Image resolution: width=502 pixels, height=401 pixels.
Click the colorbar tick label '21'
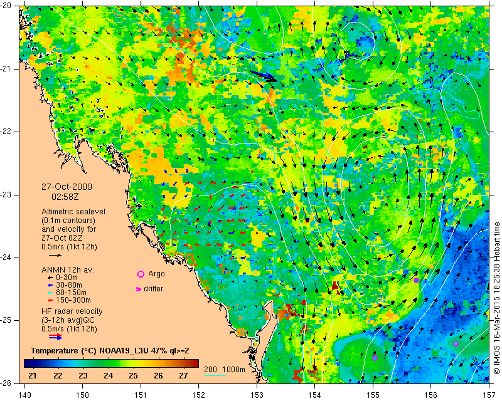33,375
